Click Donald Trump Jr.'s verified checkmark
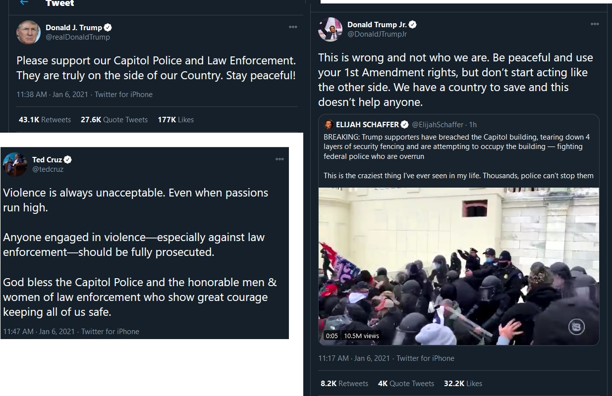This screenshot has width=612, height=396. (x=412, y=25)
